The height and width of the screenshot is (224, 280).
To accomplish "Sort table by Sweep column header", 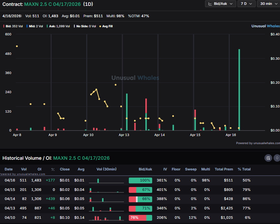I will pyautogui.click(x=191, y=169).
